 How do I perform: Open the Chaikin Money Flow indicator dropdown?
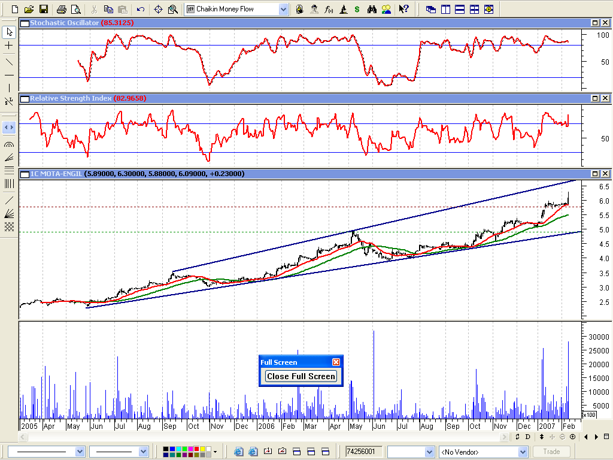coord(283,9)
